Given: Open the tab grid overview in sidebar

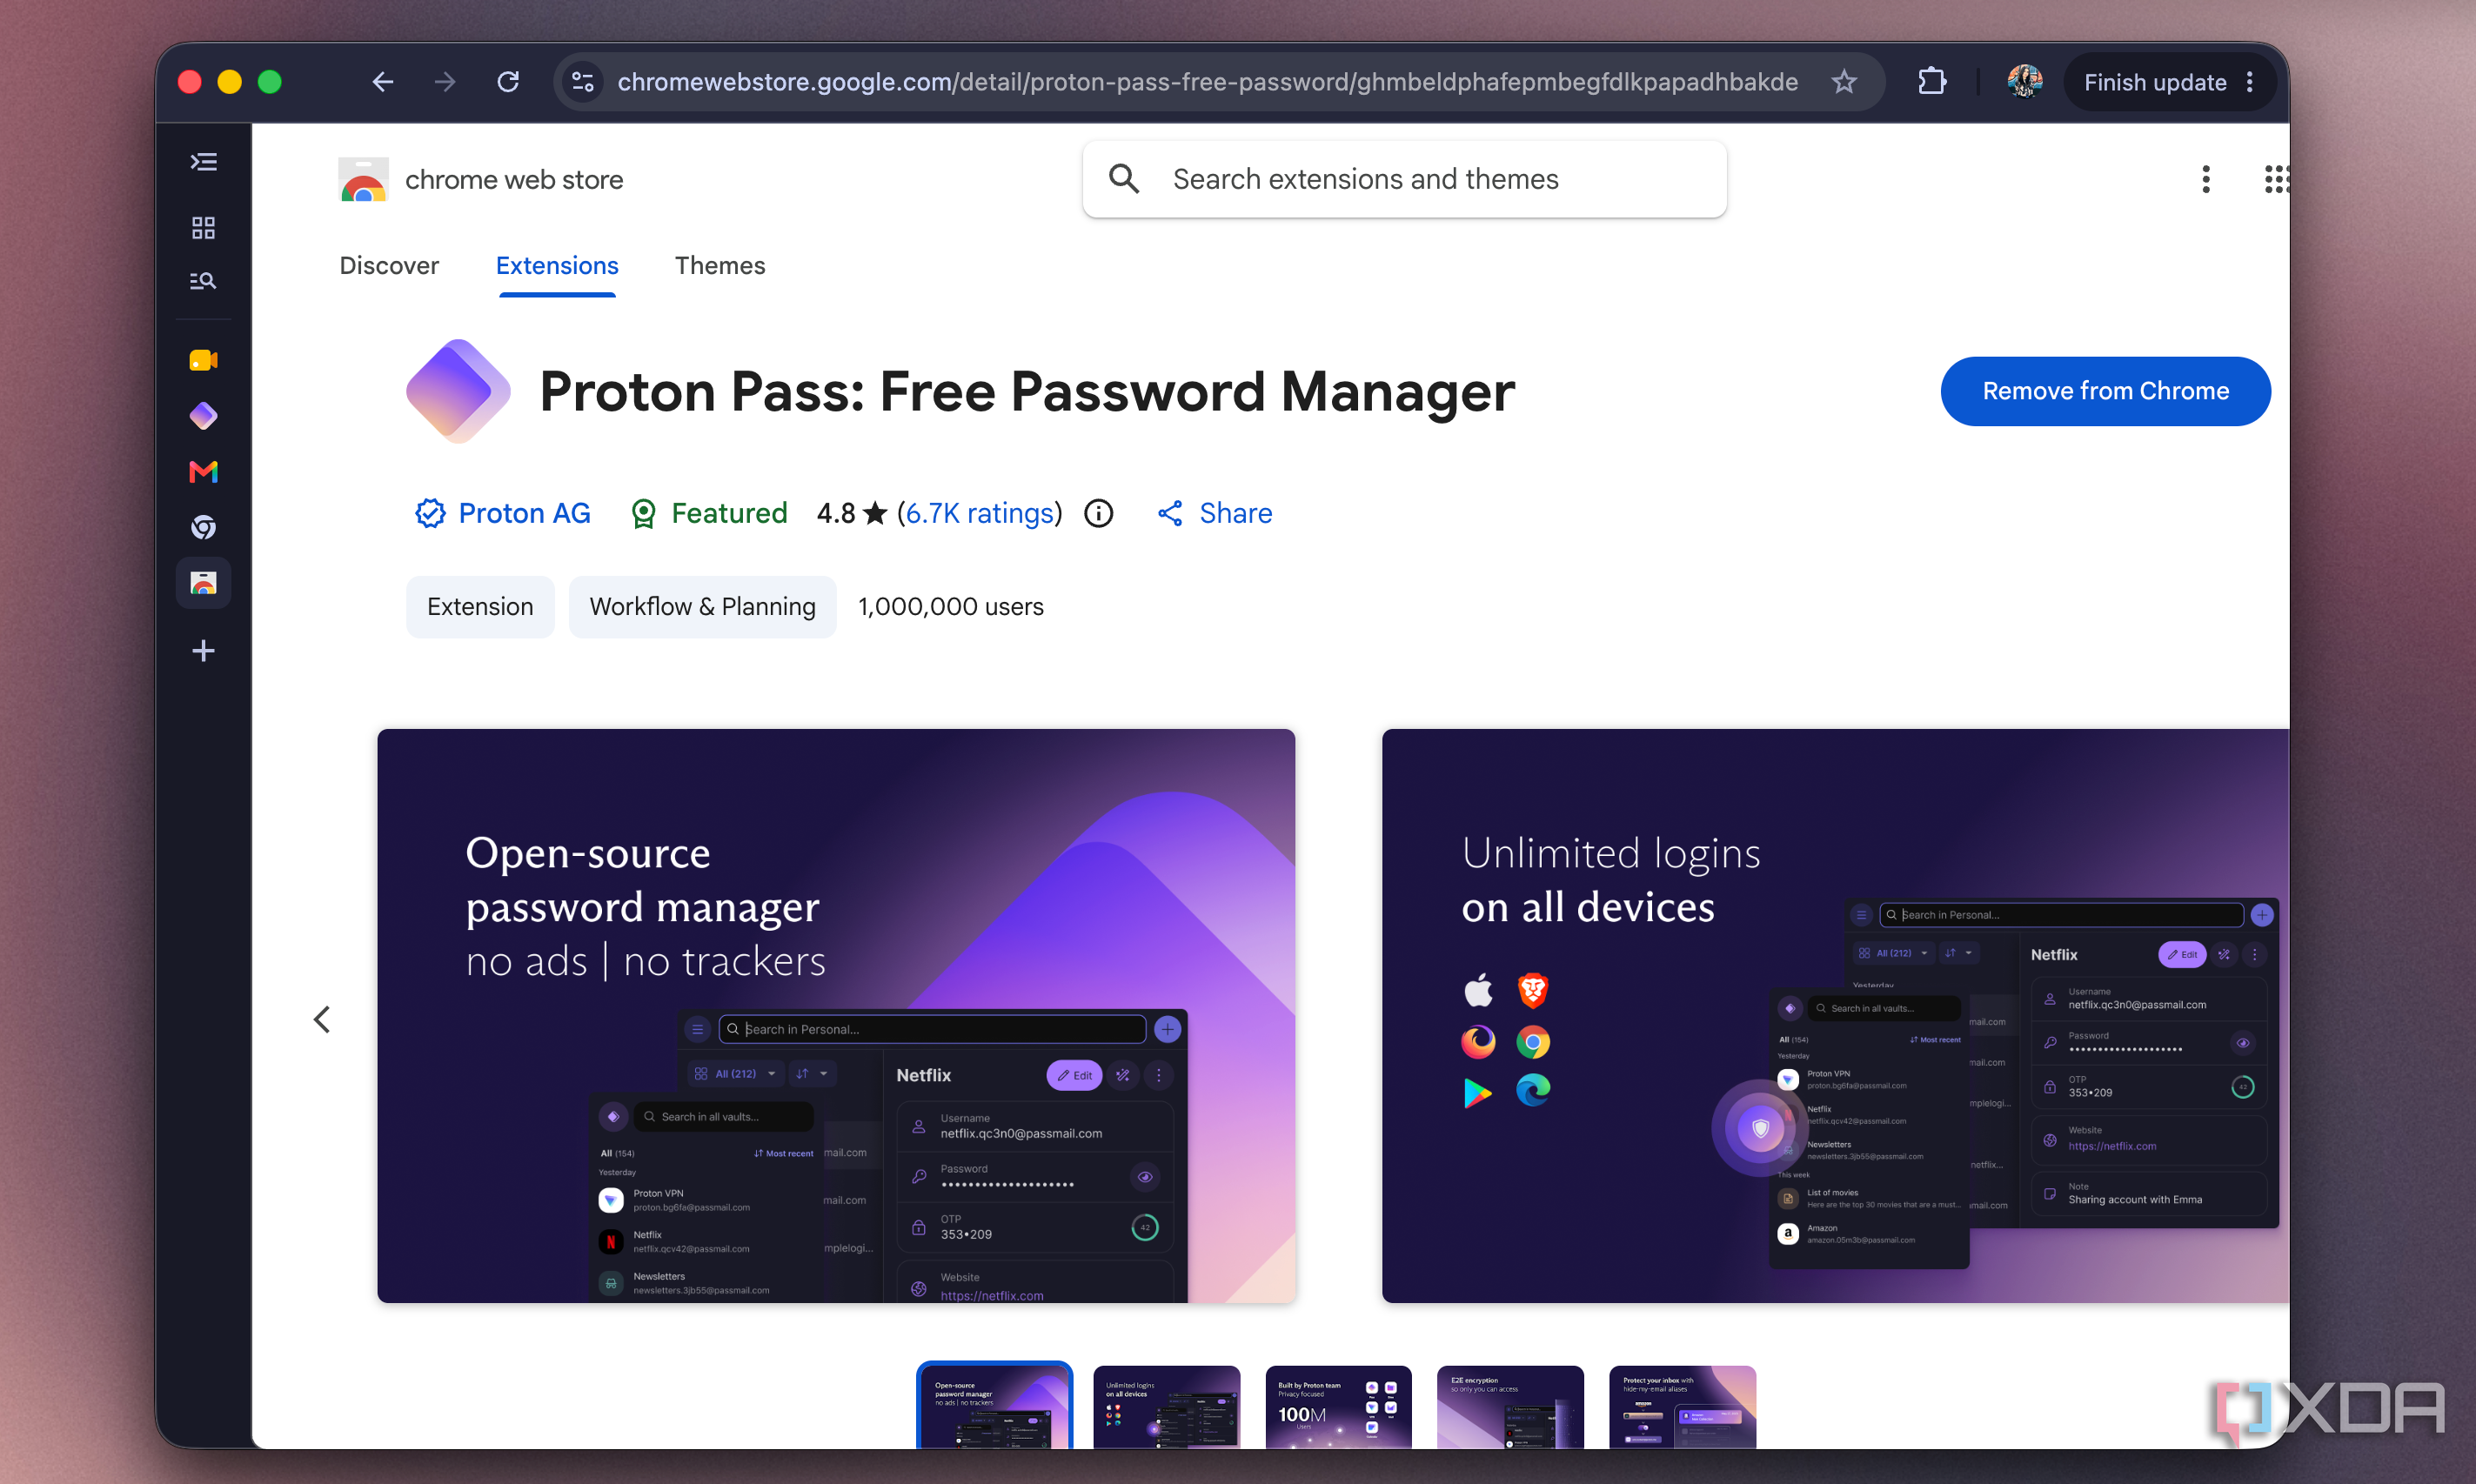Looking at the screenshot, I should (203, 228).
